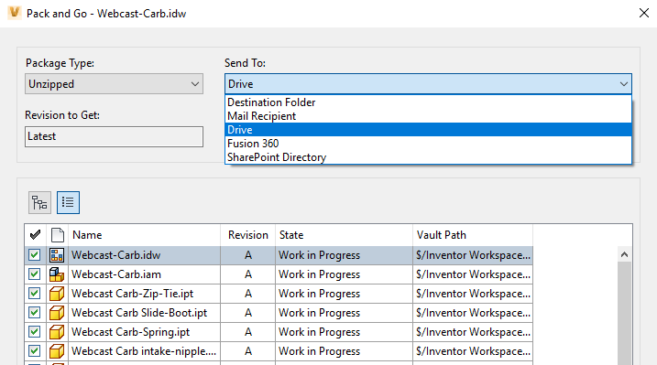Click Vault Path cell of Webcast-Carb.idw
This screenshot has height=365, width=657.
(x=473, y=255)
